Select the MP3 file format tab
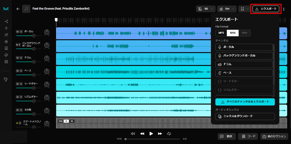The height and width of the screenshot is (144, 291). (x=221, y=33)
